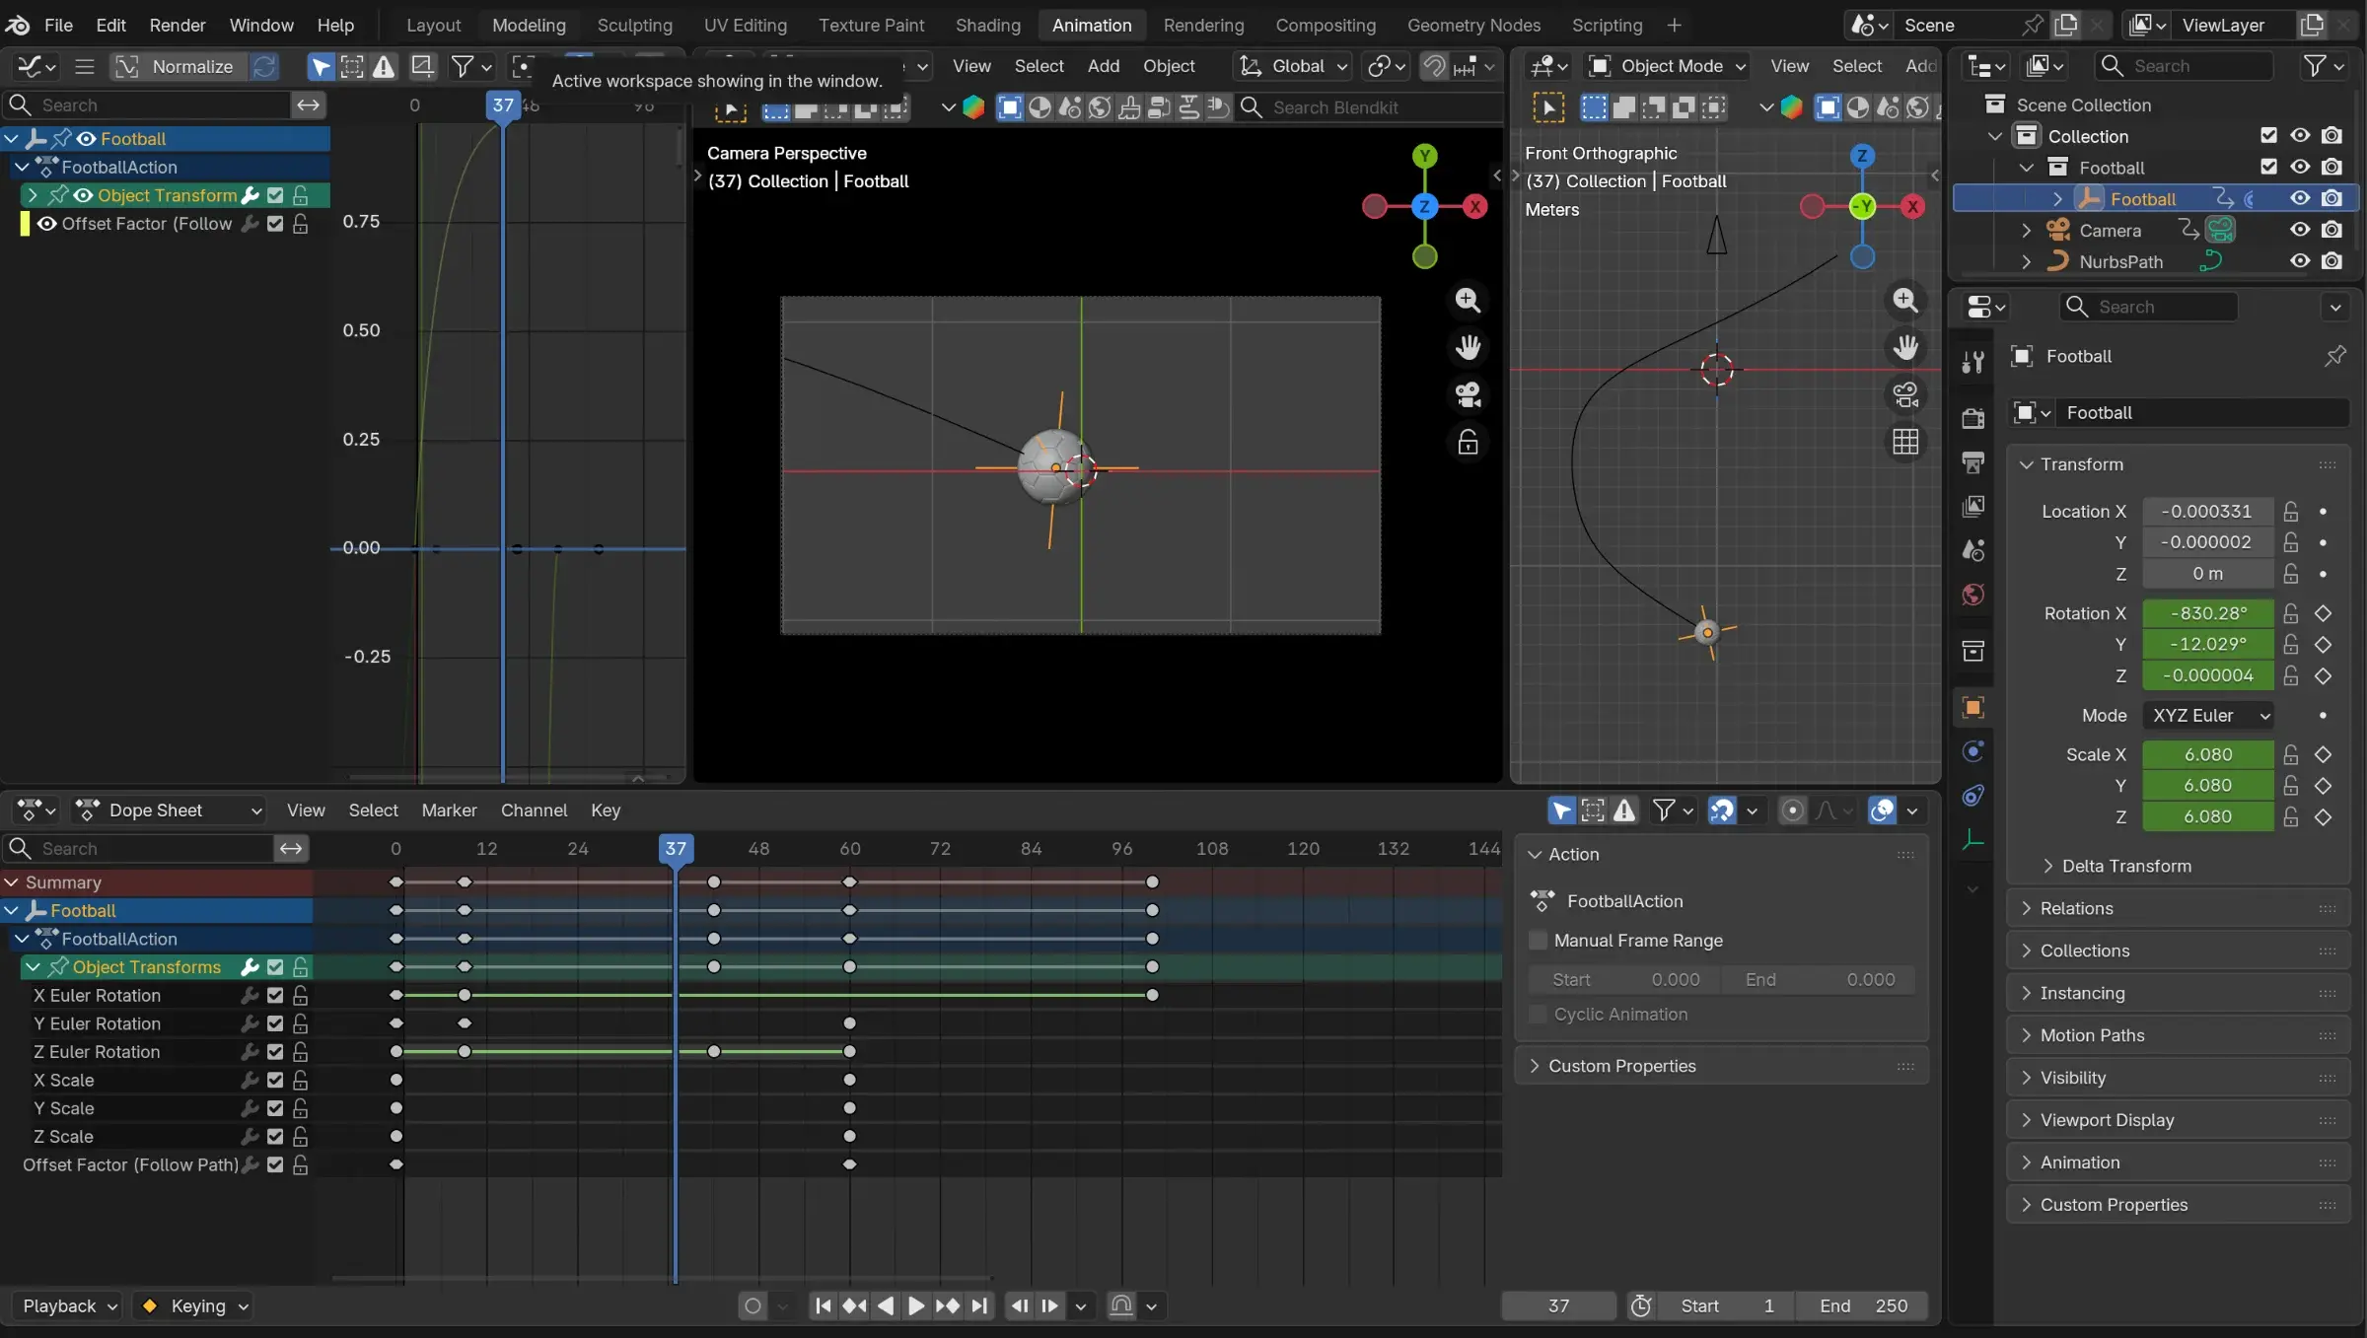This screenshot has width=2367, height=1338.
Task: Click the pin icon next to Football in properties
Action: pyautogui.click(x=2334, y=356)
